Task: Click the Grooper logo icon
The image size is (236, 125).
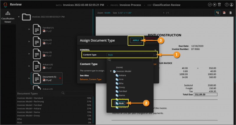Action: pyautogui.click(x=5, y=5)
